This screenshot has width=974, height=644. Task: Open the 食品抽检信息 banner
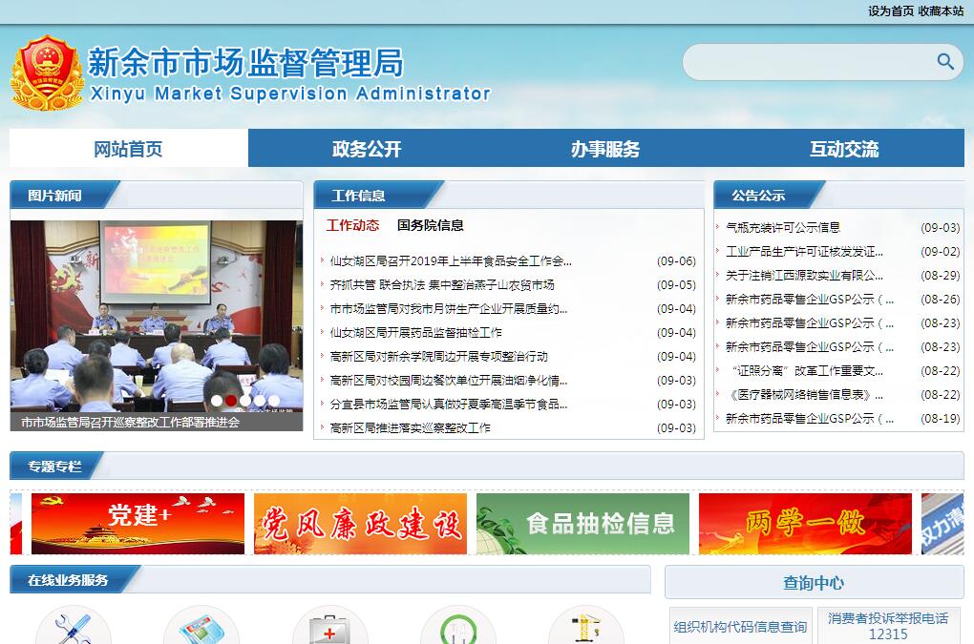[582, 524]
